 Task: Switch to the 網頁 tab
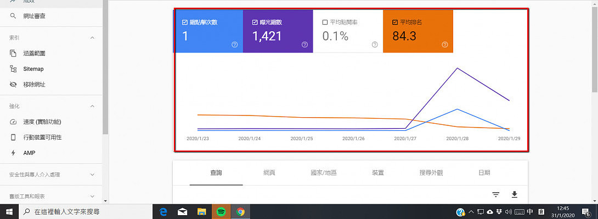(269, 173)
